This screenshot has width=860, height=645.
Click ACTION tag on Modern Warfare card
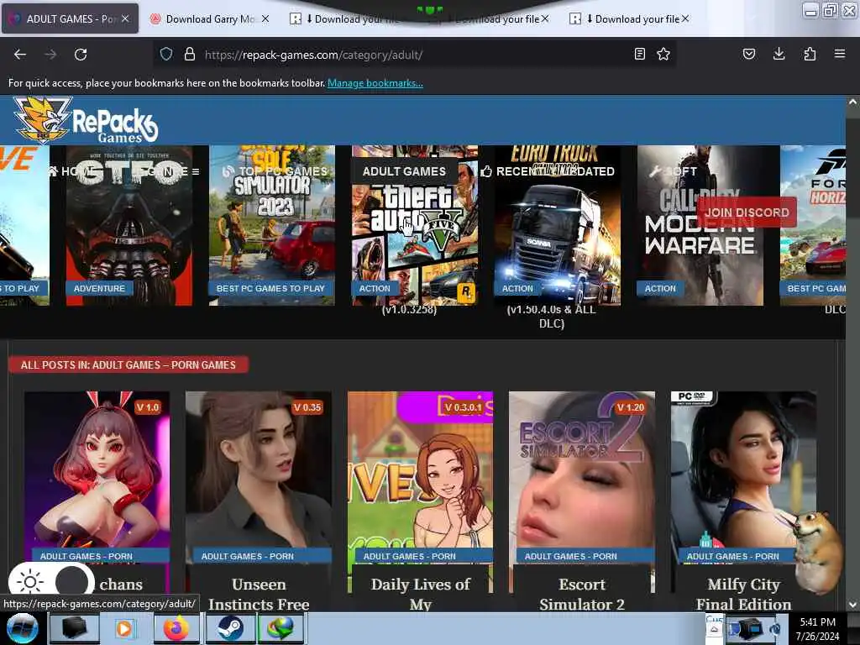pos(660,289)
